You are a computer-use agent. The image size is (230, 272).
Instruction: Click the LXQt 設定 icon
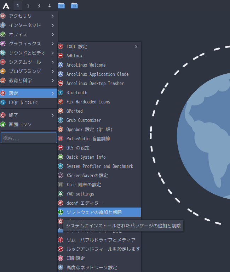61,46
